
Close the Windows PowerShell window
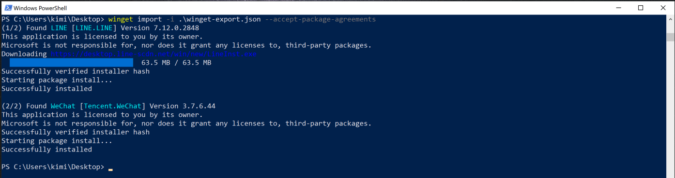pos(663,8)
